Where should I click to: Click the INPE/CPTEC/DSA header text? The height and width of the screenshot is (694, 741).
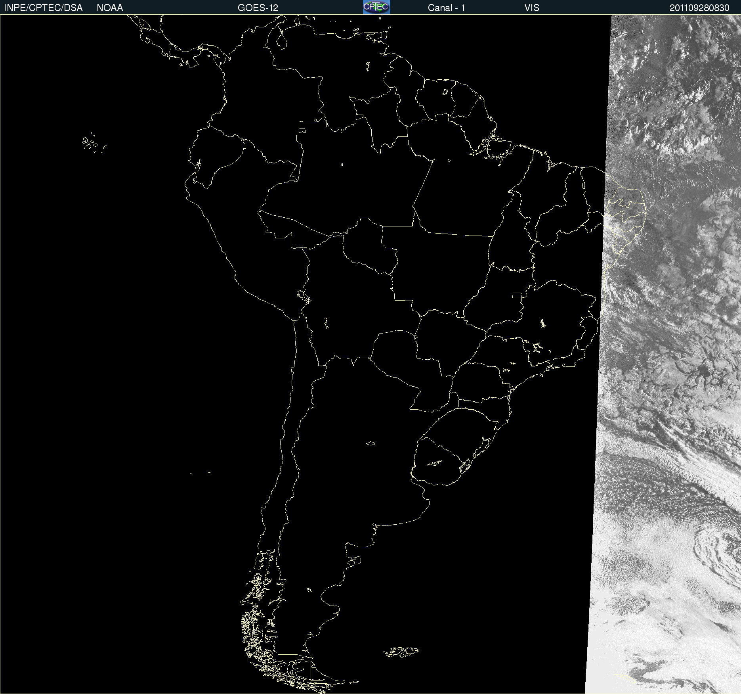tap(43, 8)
